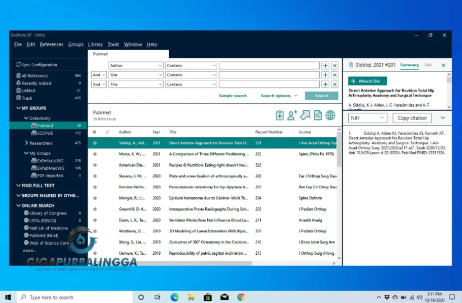Click the add-person sharing icon

[292, 115]
